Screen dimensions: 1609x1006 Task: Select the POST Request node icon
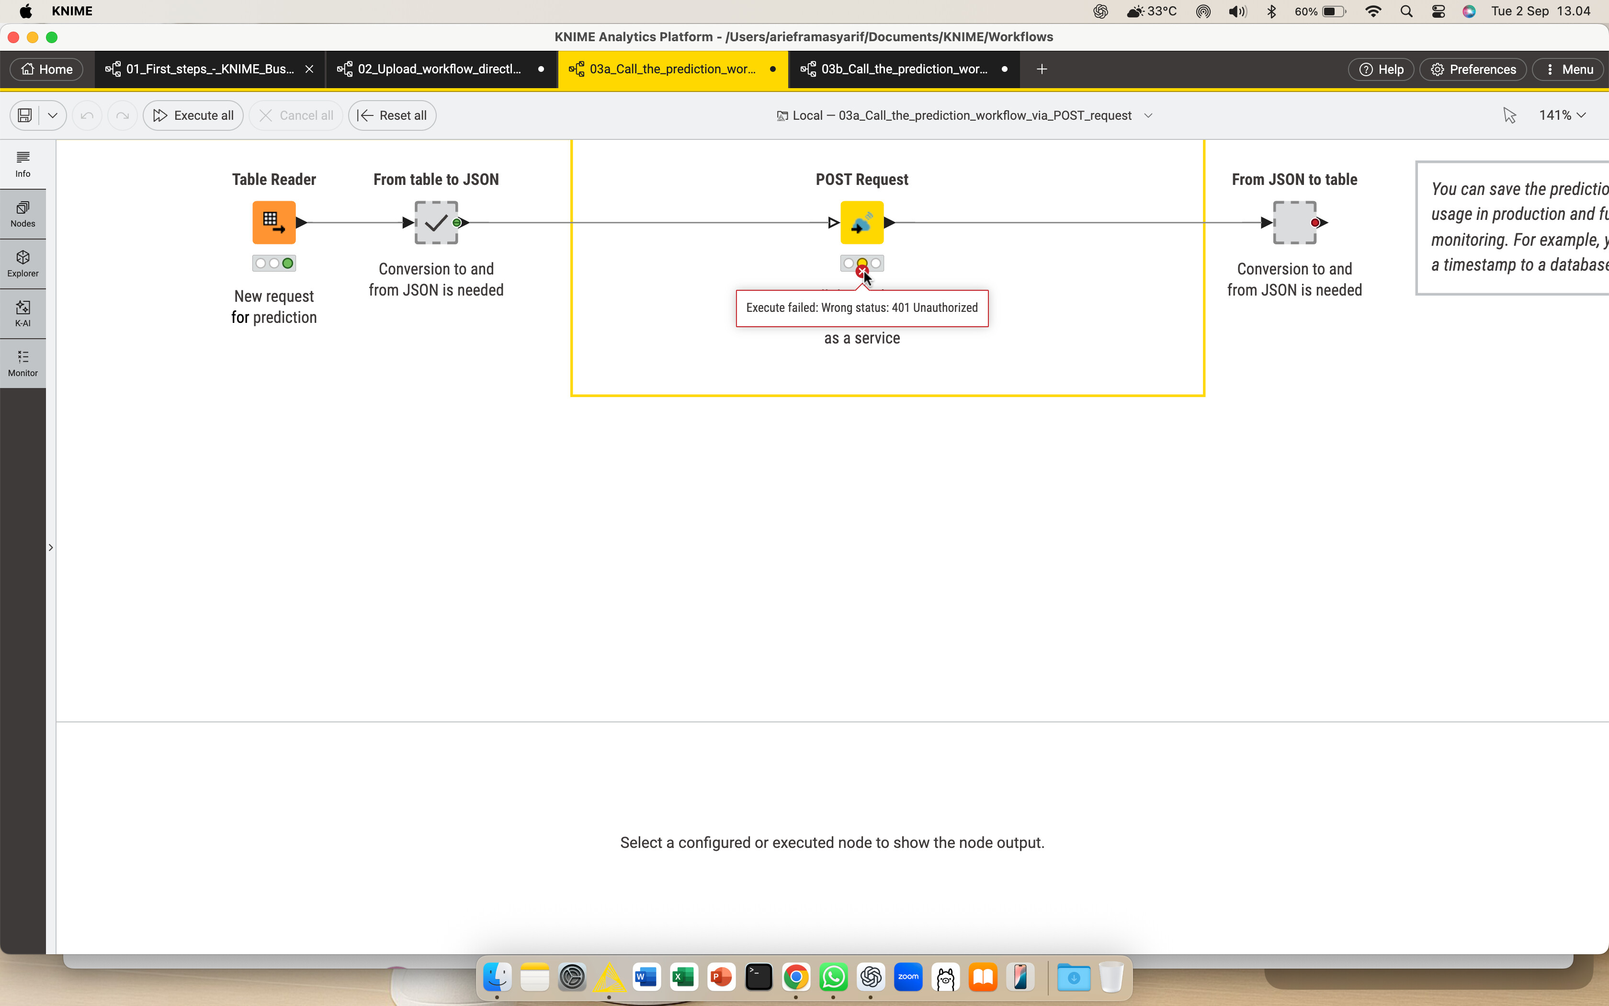861,223
